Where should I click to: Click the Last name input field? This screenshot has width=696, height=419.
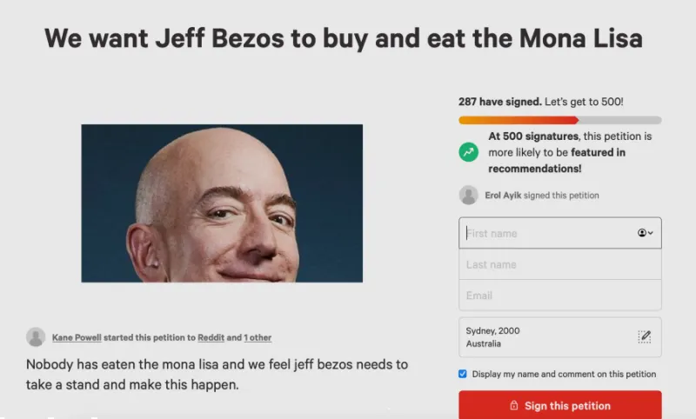click(x=560, y=264)
